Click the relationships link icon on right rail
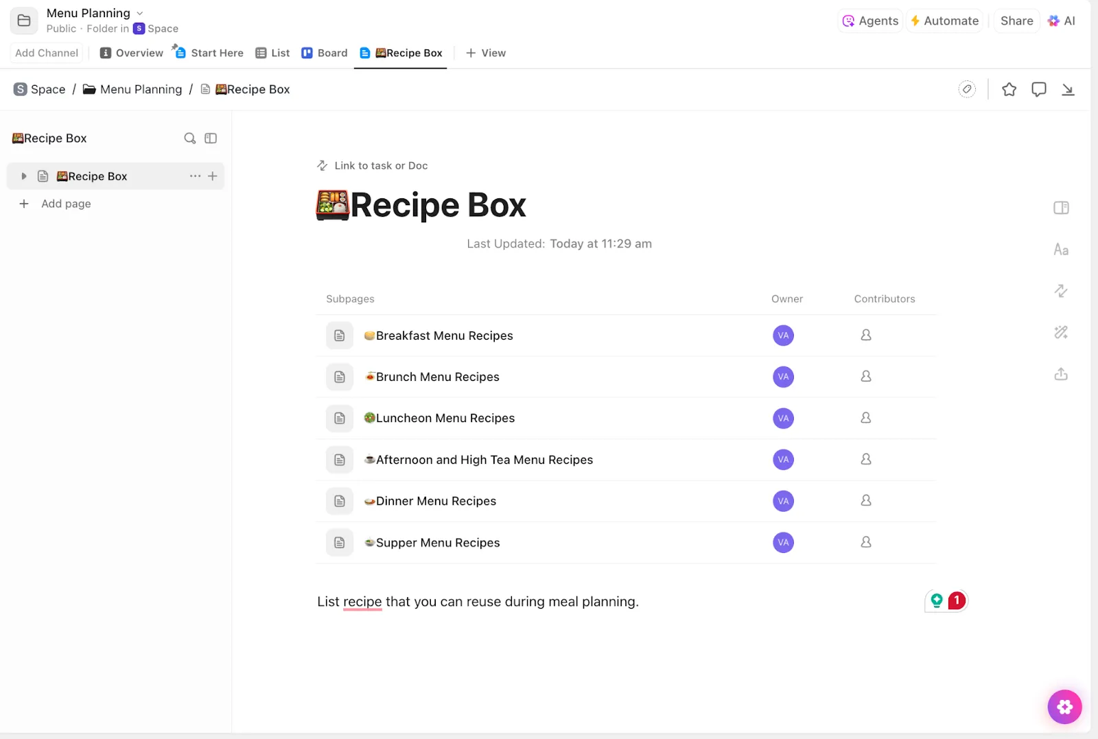 click(1061, 291)
